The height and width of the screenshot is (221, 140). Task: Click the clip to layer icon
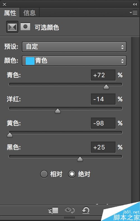coord(53,211)
